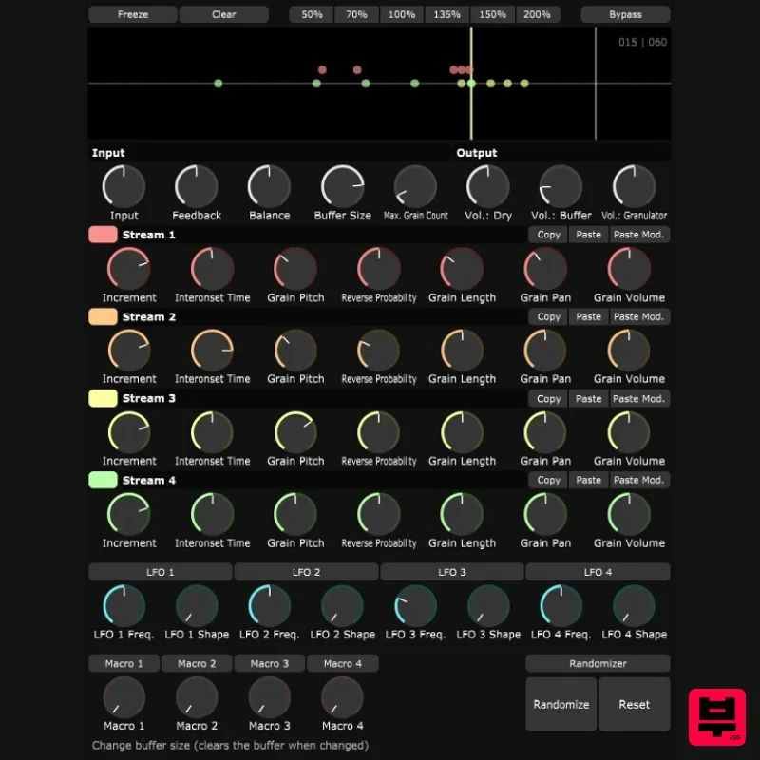Clear the grain buffer
The image size is (760, 760).
coord(223,14)
